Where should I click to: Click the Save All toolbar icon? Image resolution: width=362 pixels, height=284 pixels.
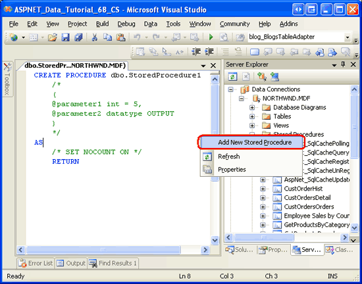pyautogui.click(x=78, y=37)
